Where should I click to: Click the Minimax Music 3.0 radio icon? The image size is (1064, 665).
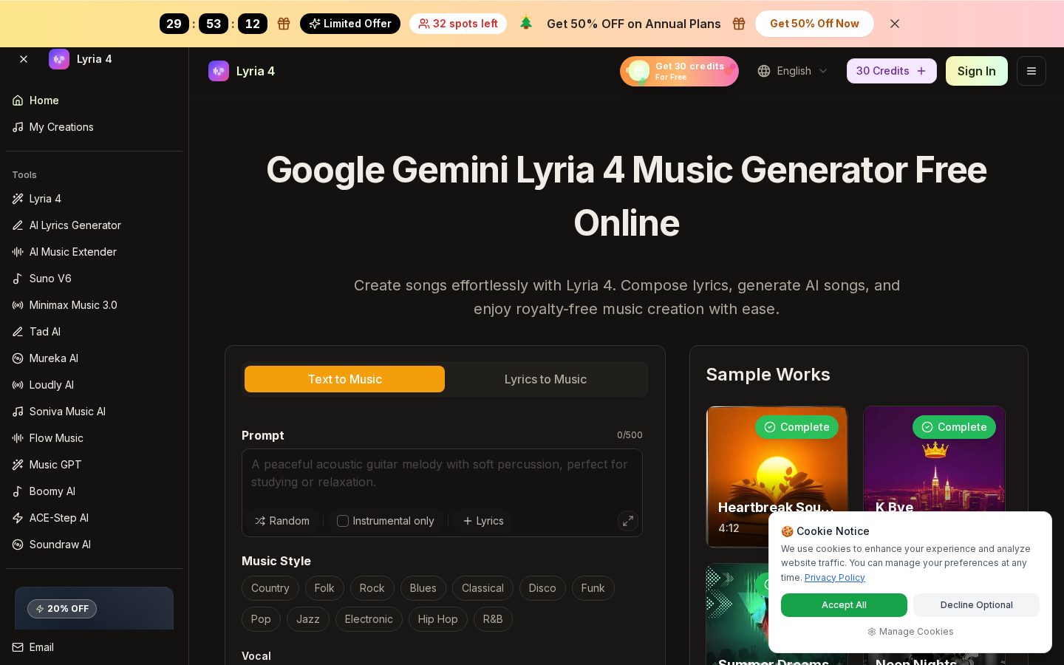click(x=18, y=305)
